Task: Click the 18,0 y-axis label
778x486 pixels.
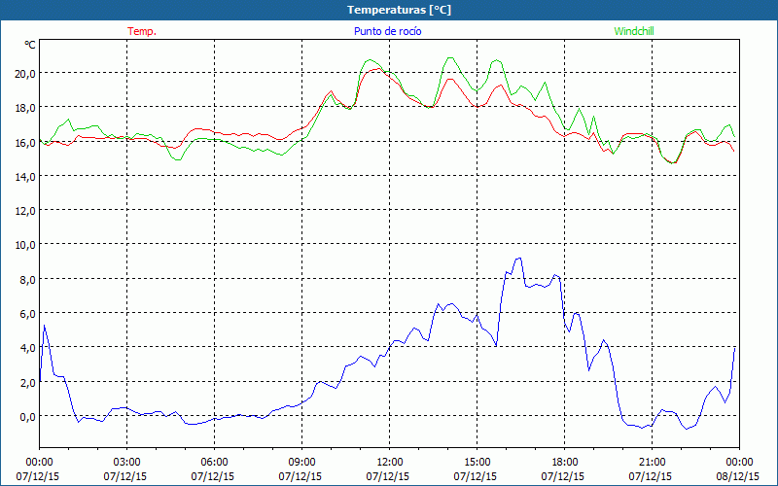Action: (25, 108)
